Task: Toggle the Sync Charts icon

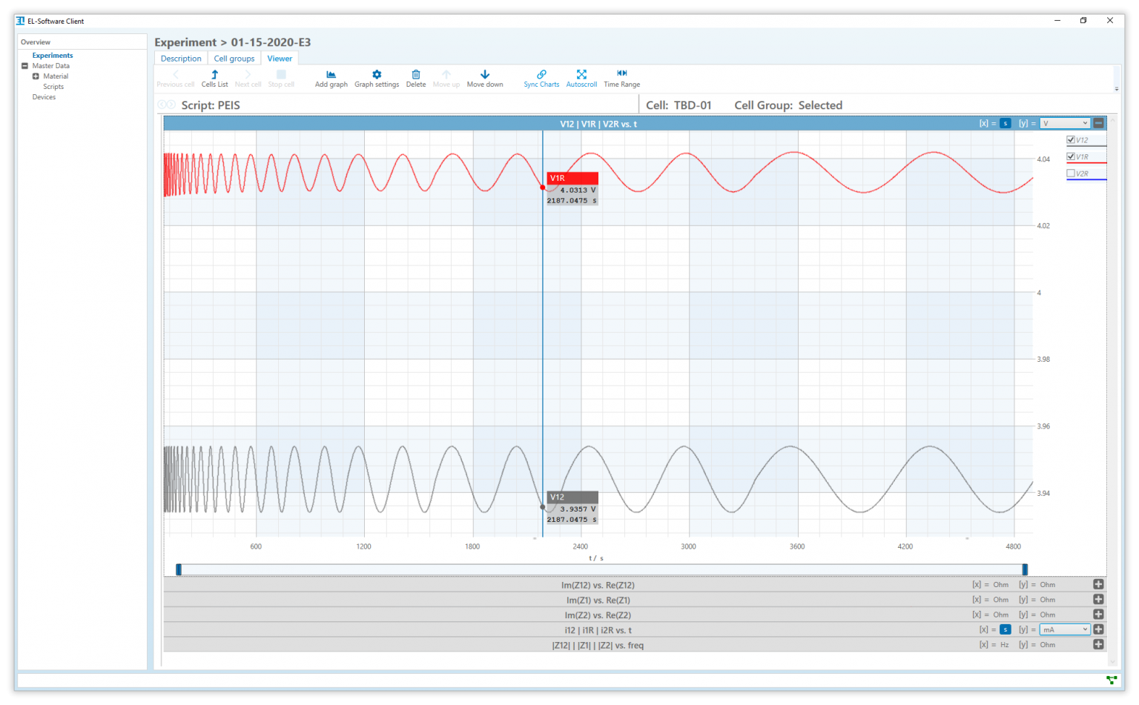Action: tap(541, 75)
